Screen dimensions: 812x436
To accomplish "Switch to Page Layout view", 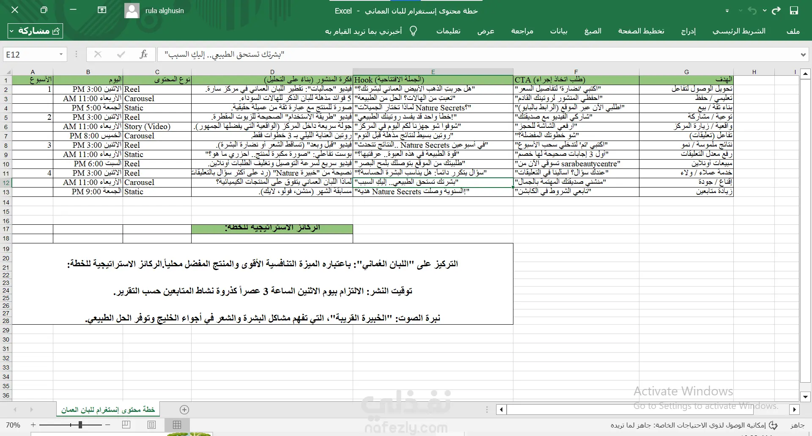I will pyautogui.click(x=152, y=425).
